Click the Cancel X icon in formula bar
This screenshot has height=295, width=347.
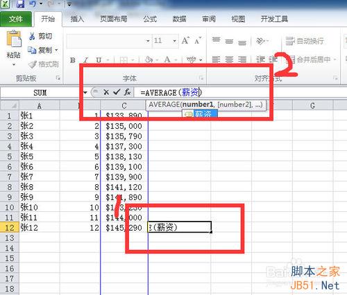coord(106,92)
